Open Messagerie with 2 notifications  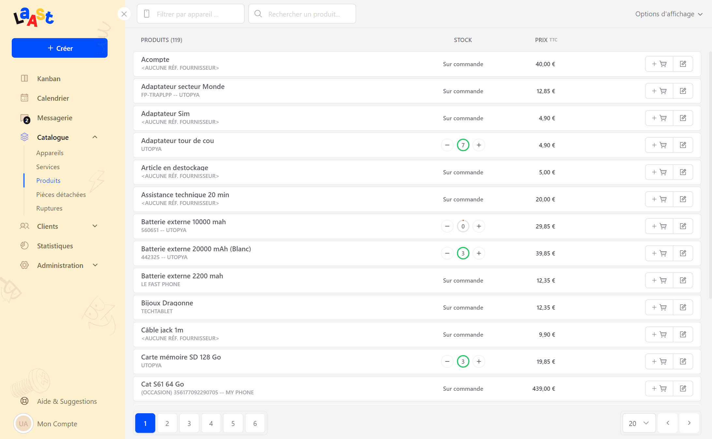pyautogui.click(x=54, y=118)
